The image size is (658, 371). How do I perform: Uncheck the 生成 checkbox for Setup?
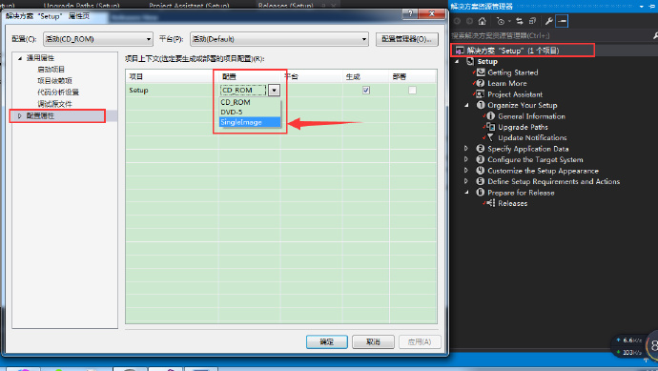(366, 91)
